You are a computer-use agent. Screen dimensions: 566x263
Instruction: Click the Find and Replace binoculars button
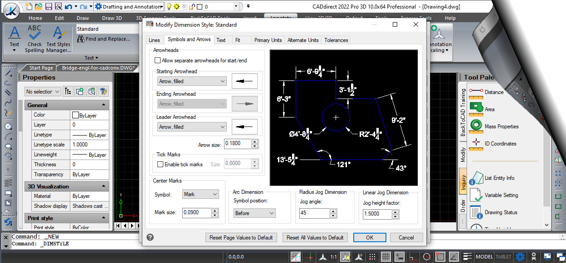click(x=104, y=39)
